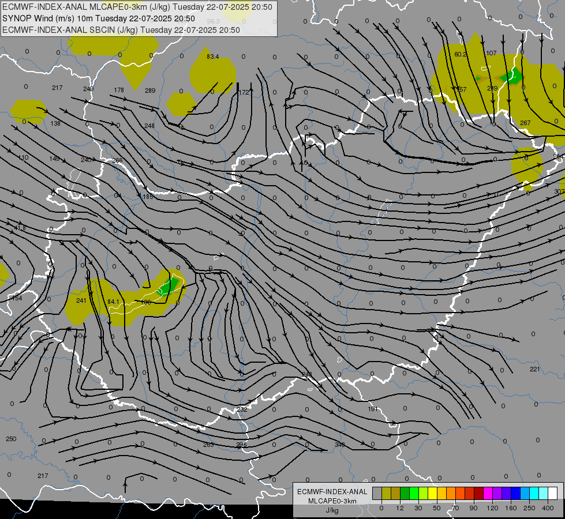Pick the purple legend swatch after magenta
565x519 pixels.
497,493
